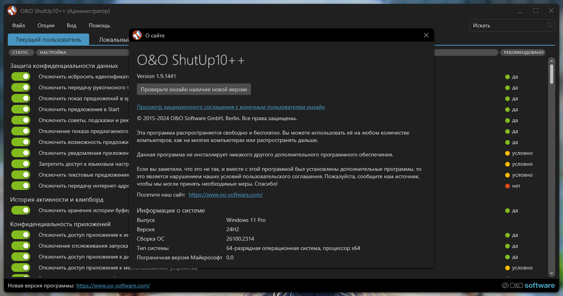Open the status bar oo-software.com link
Viewport: 563px width, 296px height.
click(x=113, y=285)
